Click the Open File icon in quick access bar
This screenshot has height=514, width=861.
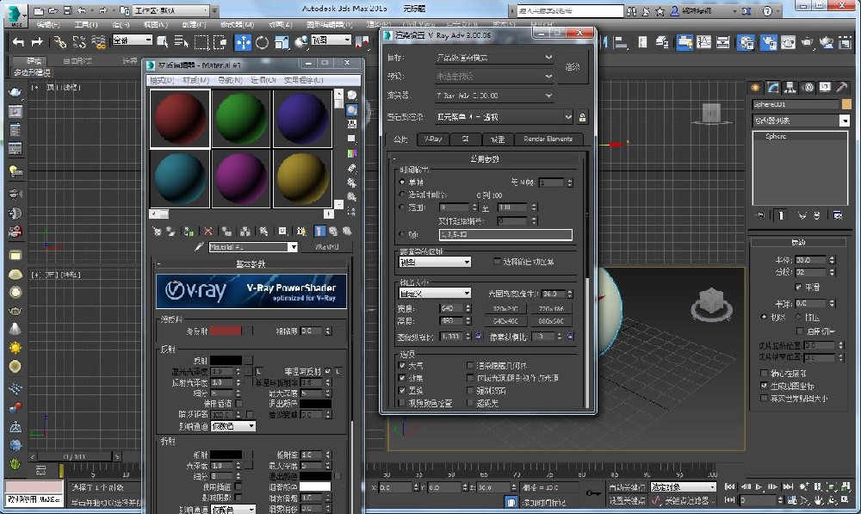[53, 10]
